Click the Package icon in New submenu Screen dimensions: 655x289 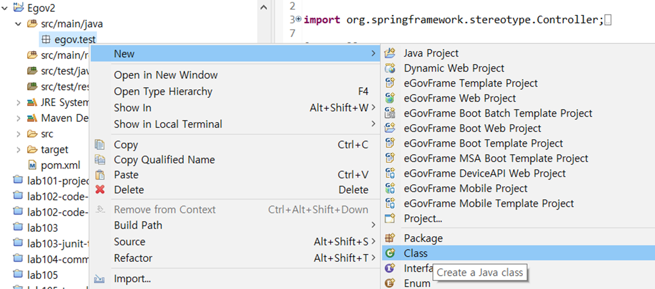pos(390,238)
